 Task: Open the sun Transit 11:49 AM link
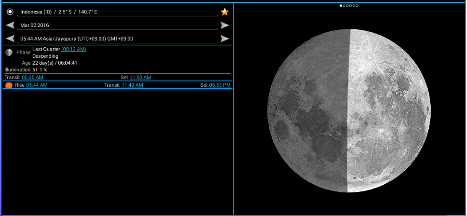[x=132, y=85]
